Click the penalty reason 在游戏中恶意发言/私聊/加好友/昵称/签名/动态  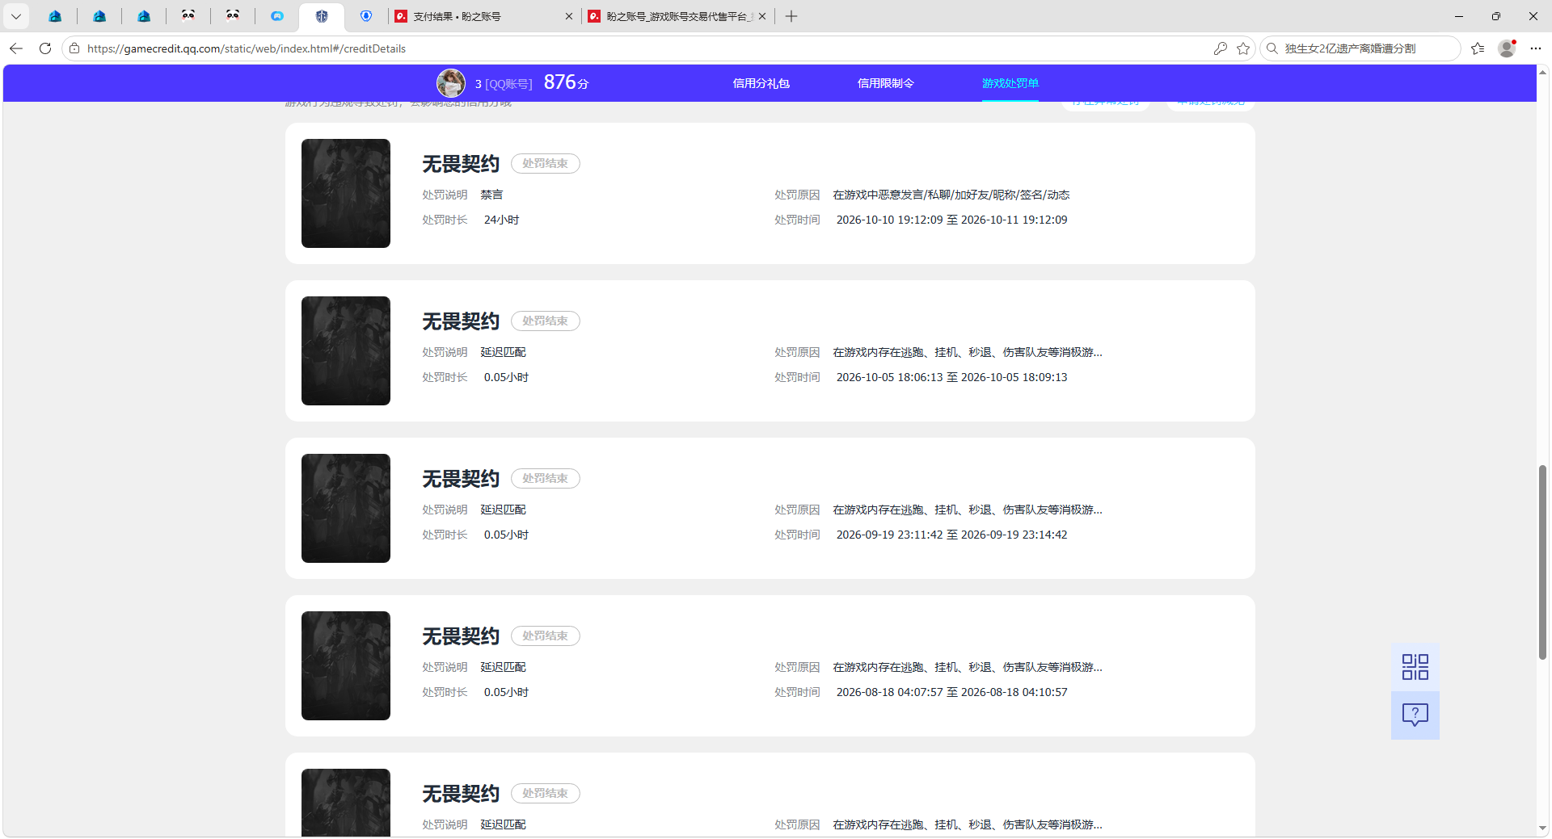click(x=951, y=195)
